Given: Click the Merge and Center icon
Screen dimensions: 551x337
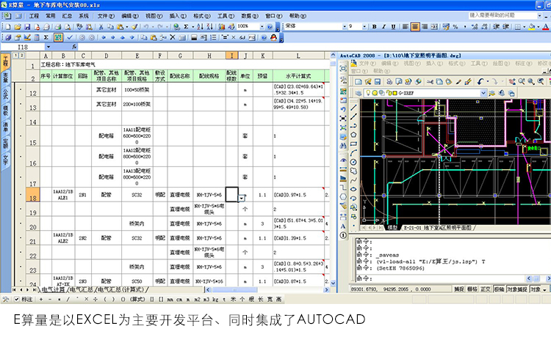Looking at the screenshot, I should pyautogui.click(x=434, y=26).
